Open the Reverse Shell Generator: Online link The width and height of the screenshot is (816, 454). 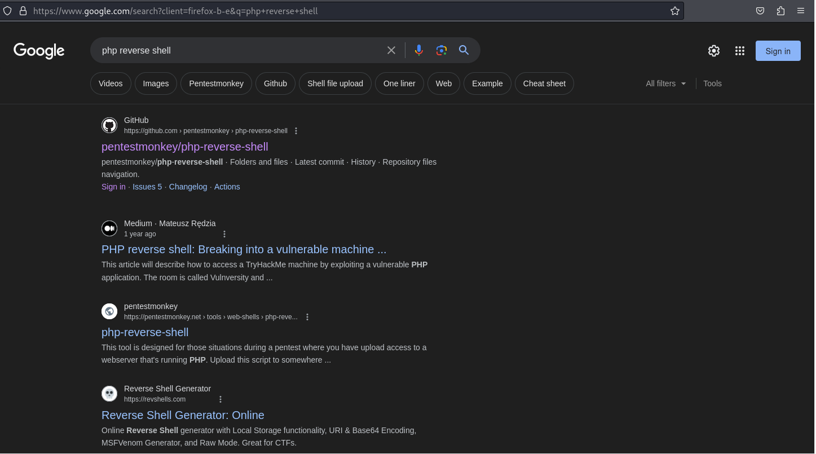point(183,415)
